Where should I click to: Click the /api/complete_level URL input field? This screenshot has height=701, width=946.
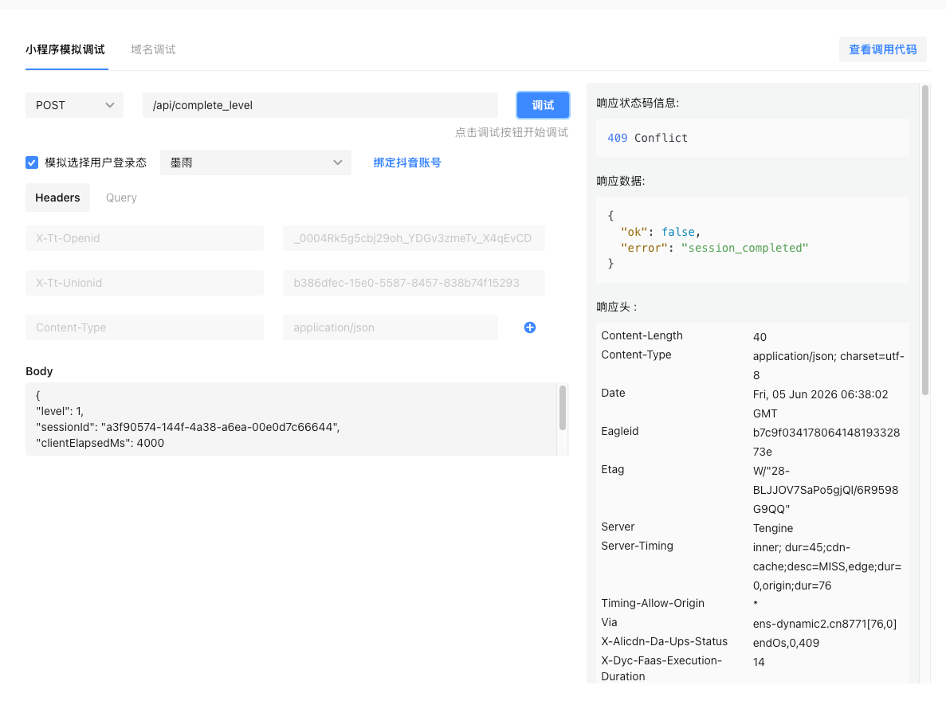(320, 105)
